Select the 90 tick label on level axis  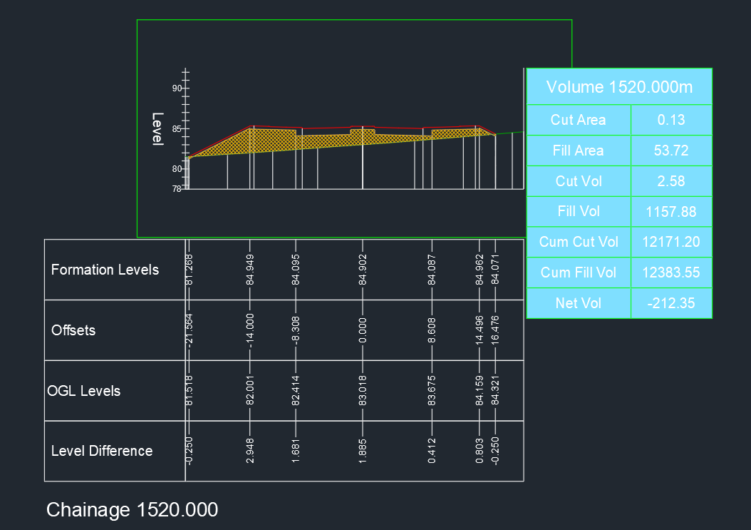177,88
